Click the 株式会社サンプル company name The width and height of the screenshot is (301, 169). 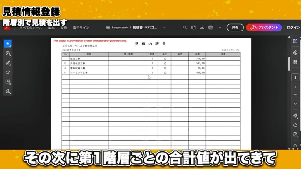coord(230,50)
